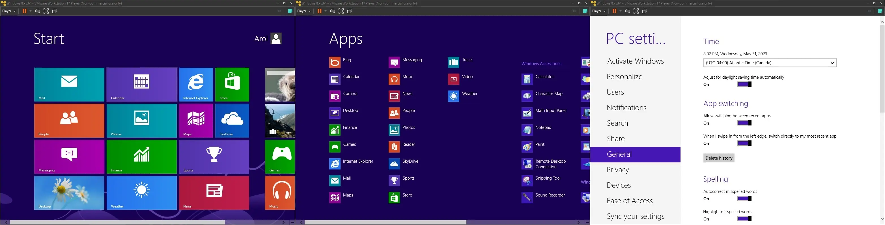Click Apps screen horizontal scrollbar thumb
Viewport: 885px width, 225px height.
pyautogui.click(x=386, y=222)
